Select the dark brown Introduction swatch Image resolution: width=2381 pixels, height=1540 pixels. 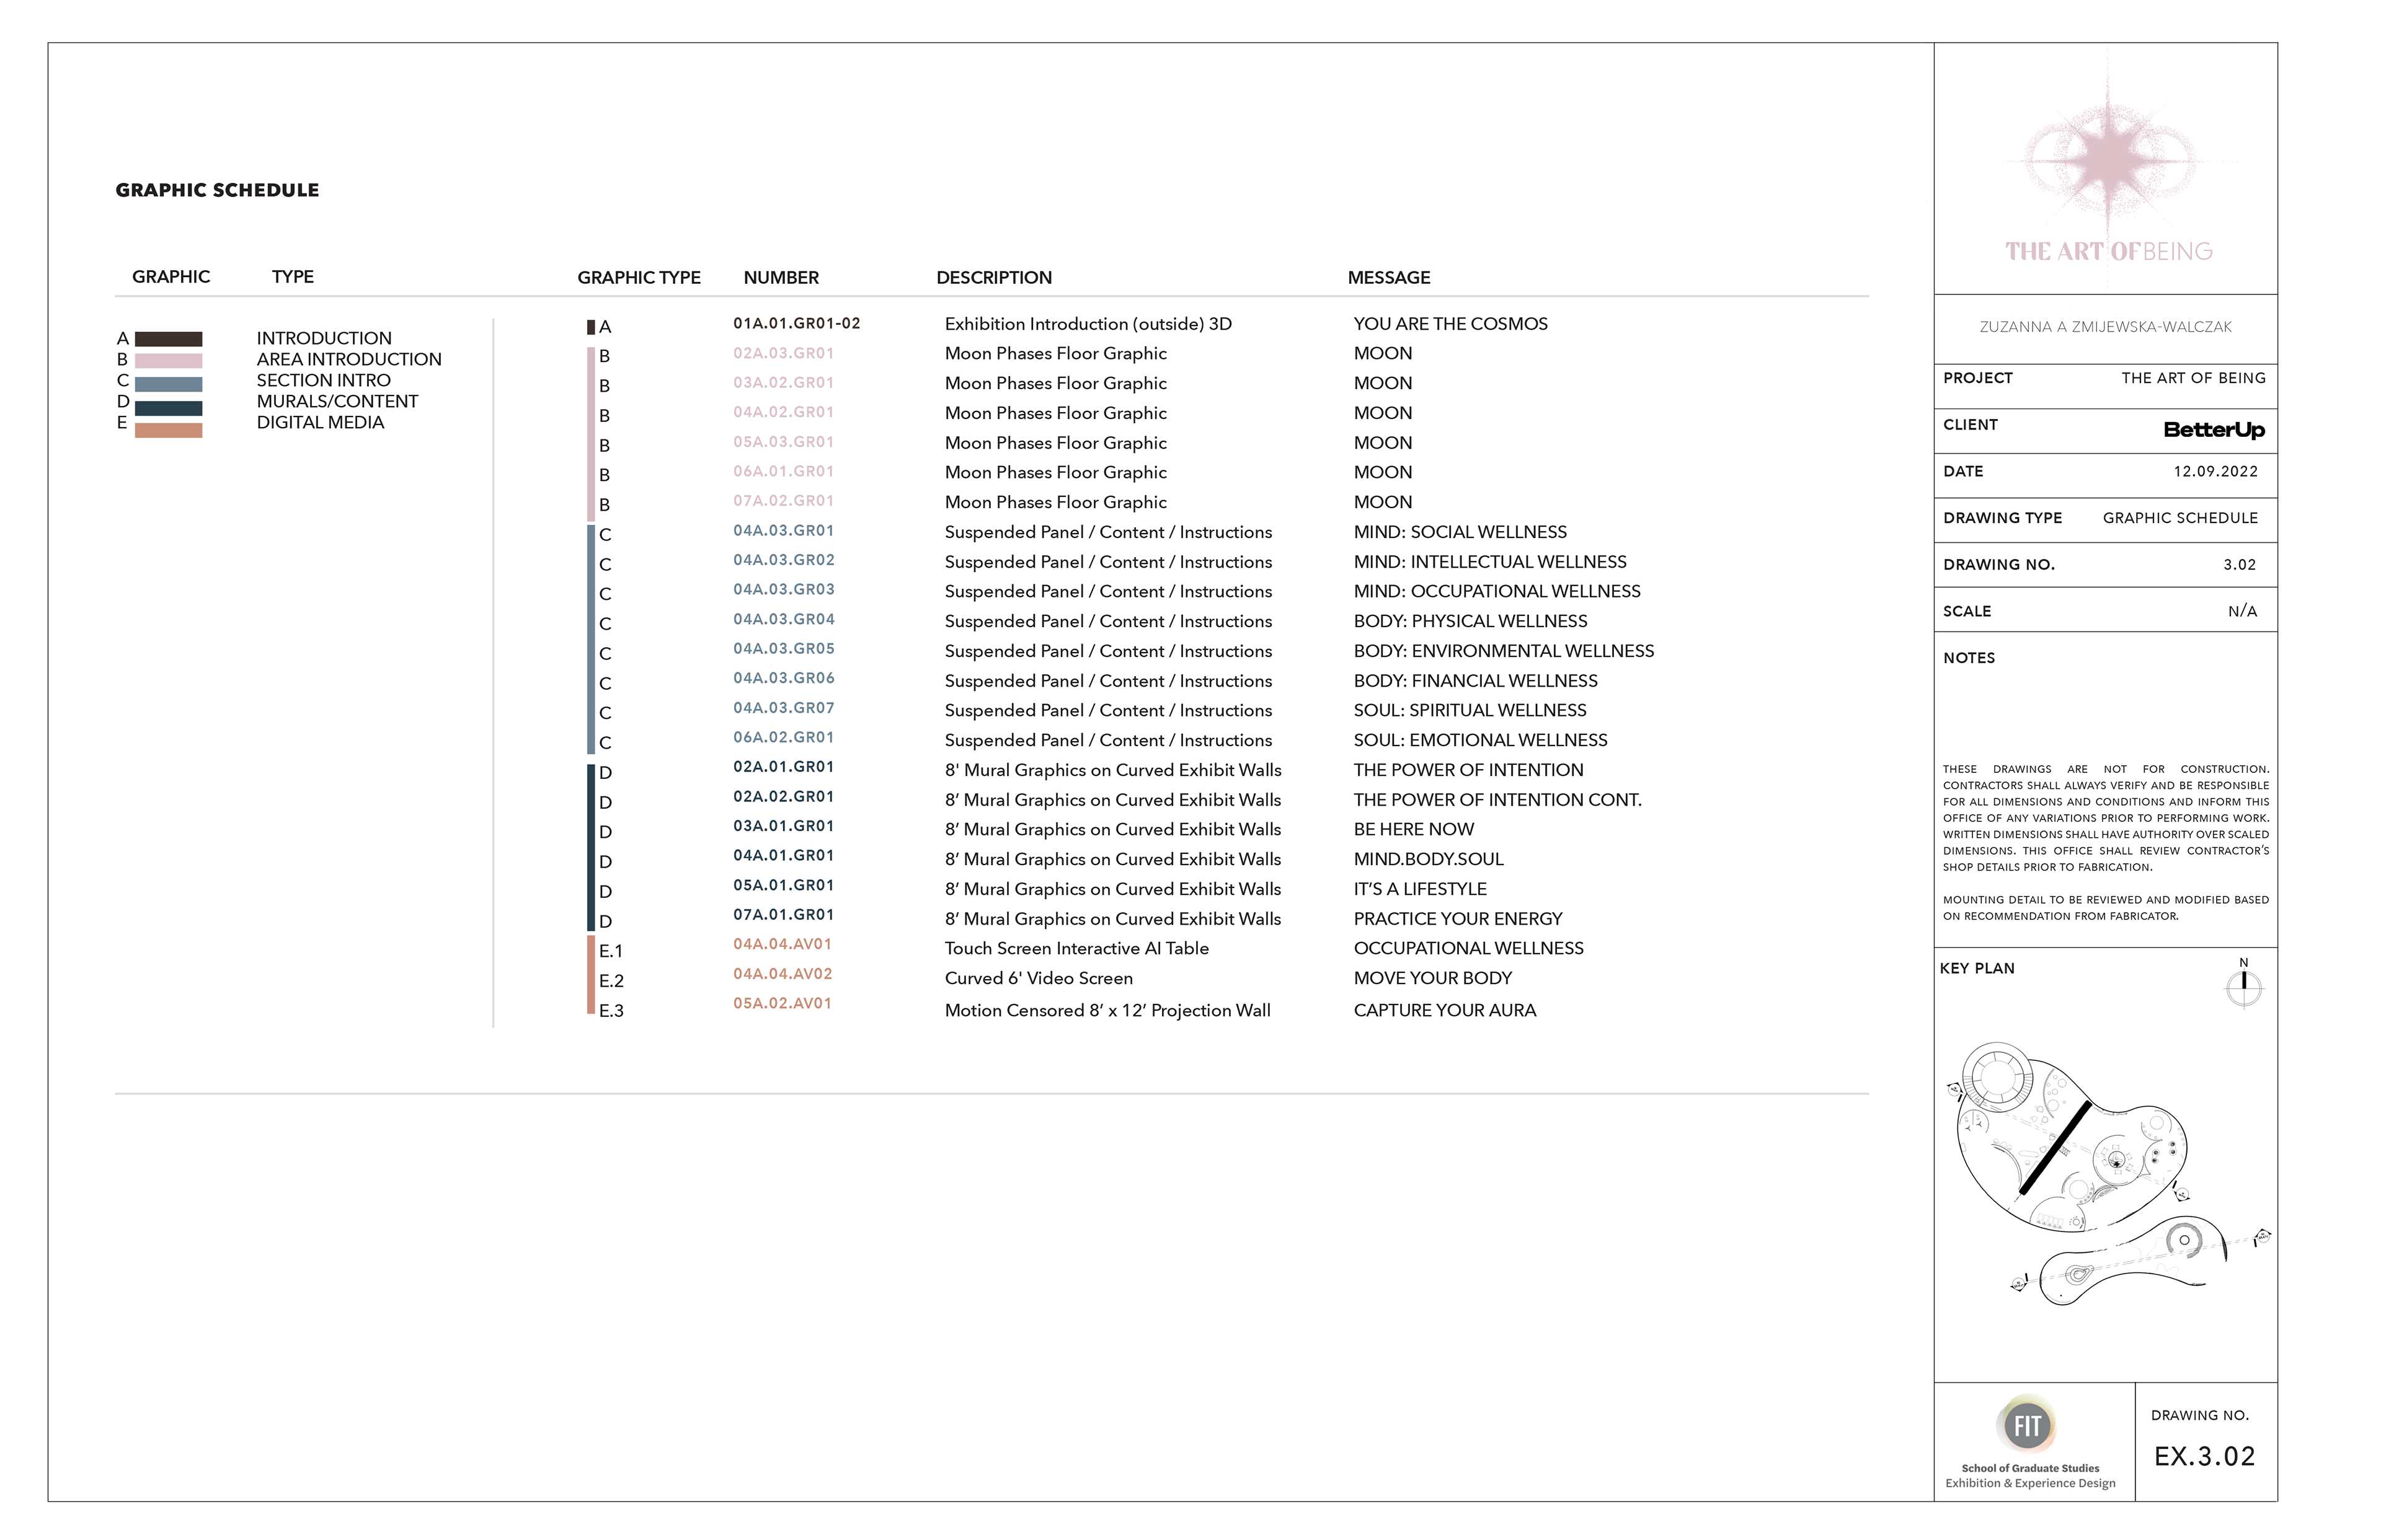[168, 339]
